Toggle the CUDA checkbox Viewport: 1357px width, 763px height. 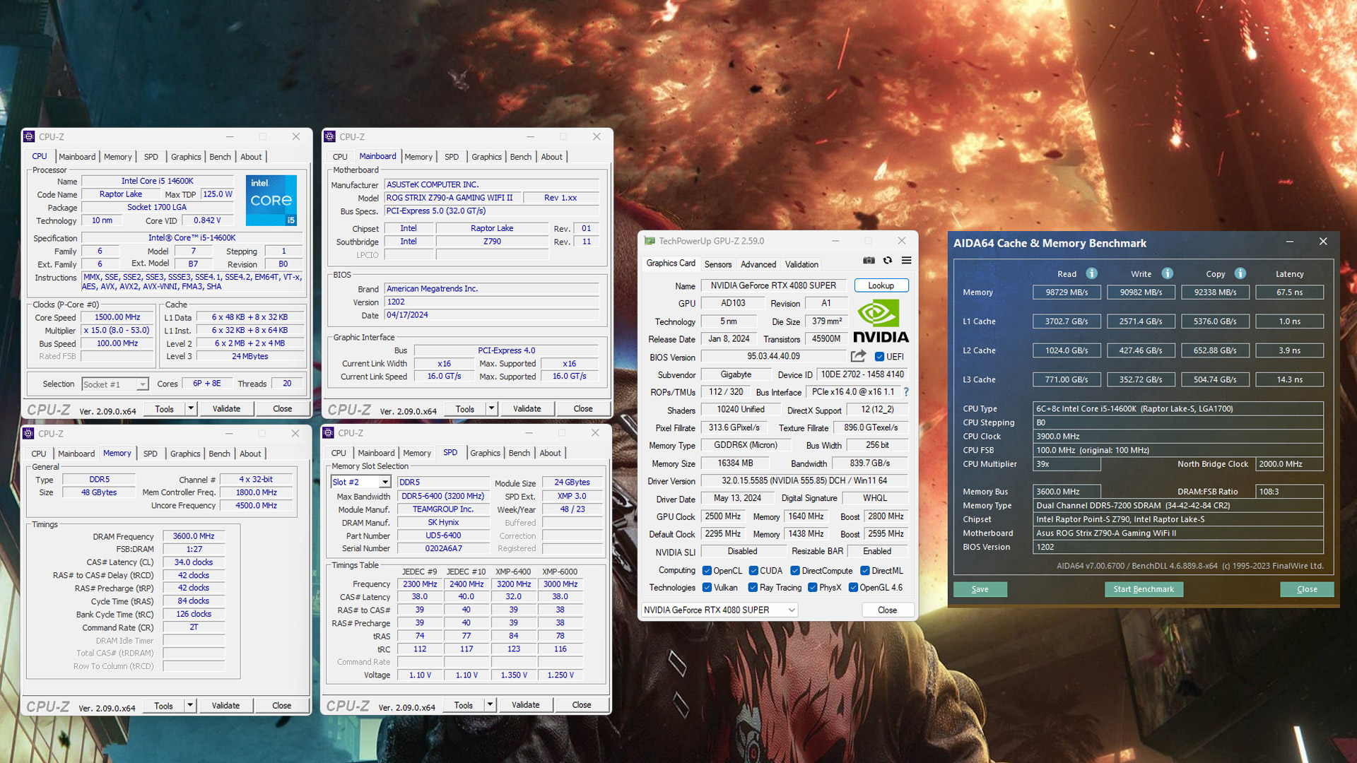(753, 571)
